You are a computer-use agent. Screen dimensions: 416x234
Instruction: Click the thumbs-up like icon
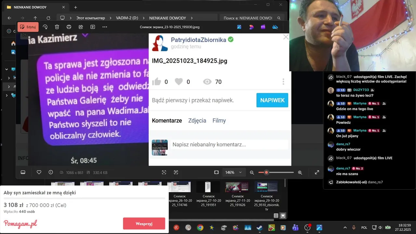156,82
